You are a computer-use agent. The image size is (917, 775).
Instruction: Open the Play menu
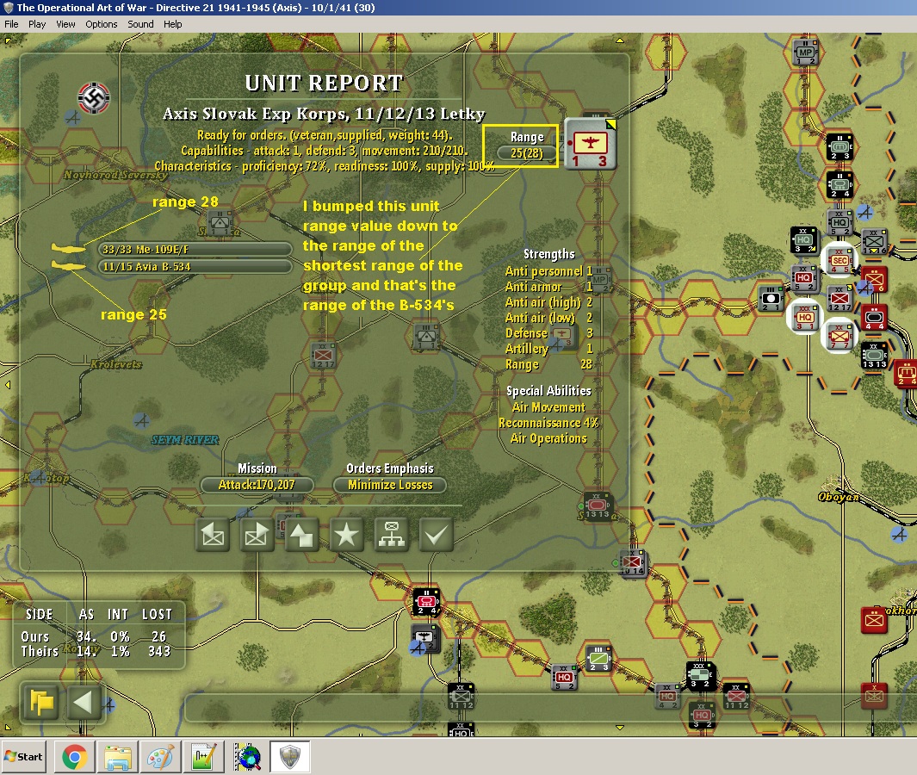tap(37, 24)
